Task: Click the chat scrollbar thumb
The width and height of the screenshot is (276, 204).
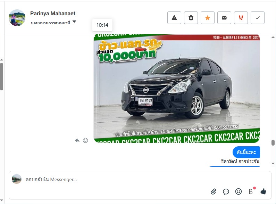Action: [273, 143]
